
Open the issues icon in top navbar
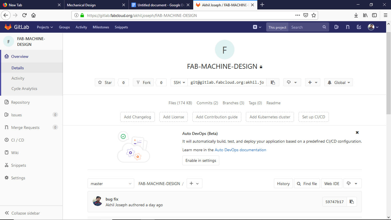tap(336, 27)
